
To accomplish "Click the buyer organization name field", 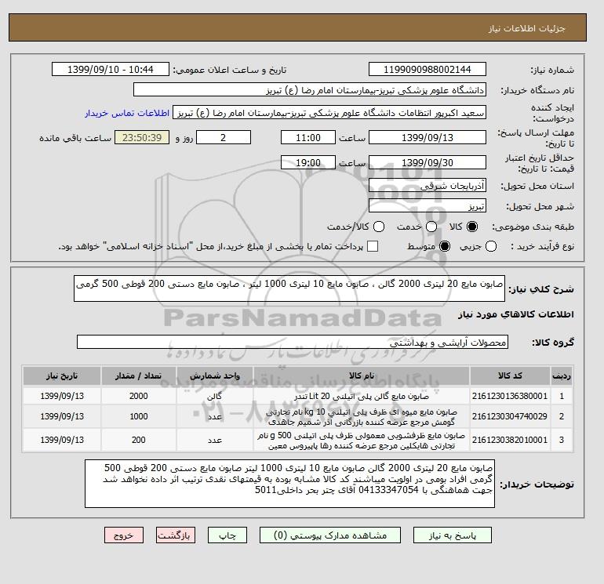I will [x=310, y=89].
